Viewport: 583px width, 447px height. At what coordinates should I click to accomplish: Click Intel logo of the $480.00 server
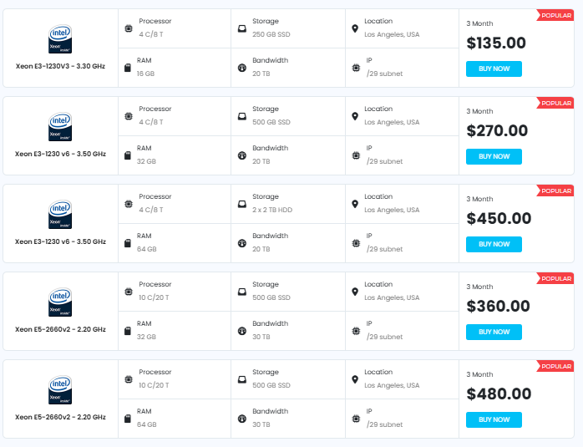60,390
